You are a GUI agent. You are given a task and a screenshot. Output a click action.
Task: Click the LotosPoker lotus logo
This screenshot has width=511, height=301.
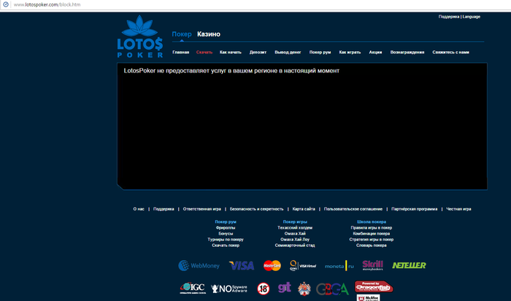(x=140, y=37)
